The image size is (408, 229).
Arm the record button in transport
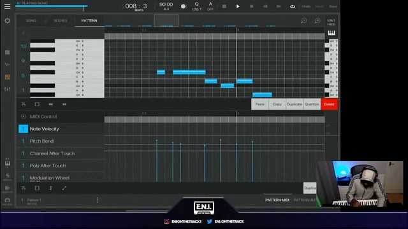coord(251,6)
